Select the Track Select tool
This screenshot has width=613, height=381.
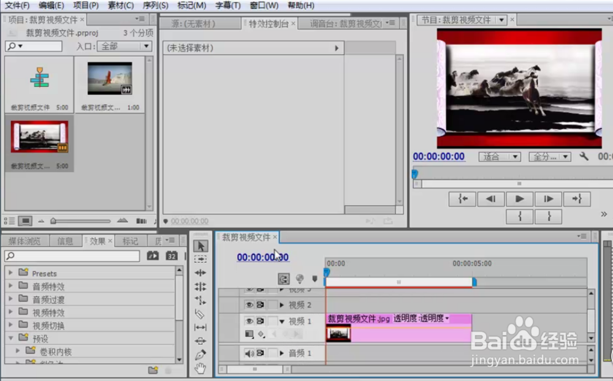point(200,259)
